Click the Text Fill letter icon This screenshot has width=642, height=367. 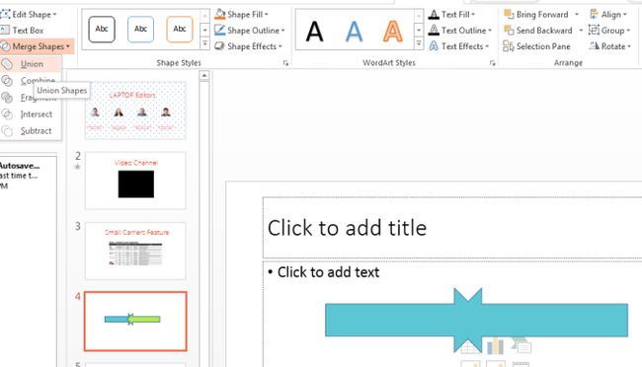(x=434, y=15)
